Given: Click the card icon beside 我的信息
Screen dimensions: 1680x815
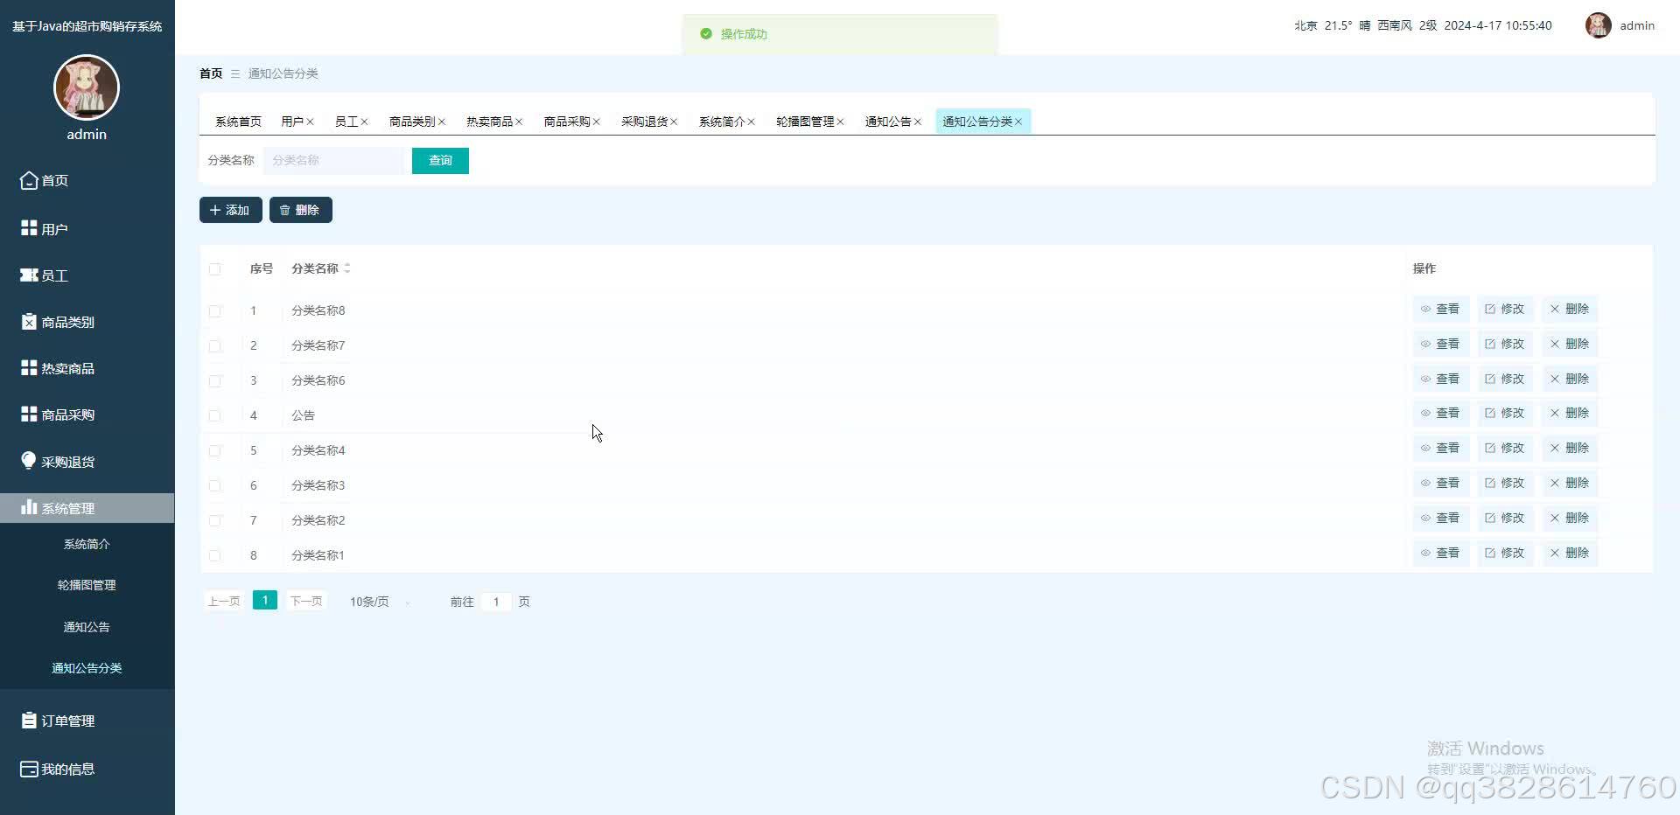Looking at the screenshot, I should click(x=29, y=769).
